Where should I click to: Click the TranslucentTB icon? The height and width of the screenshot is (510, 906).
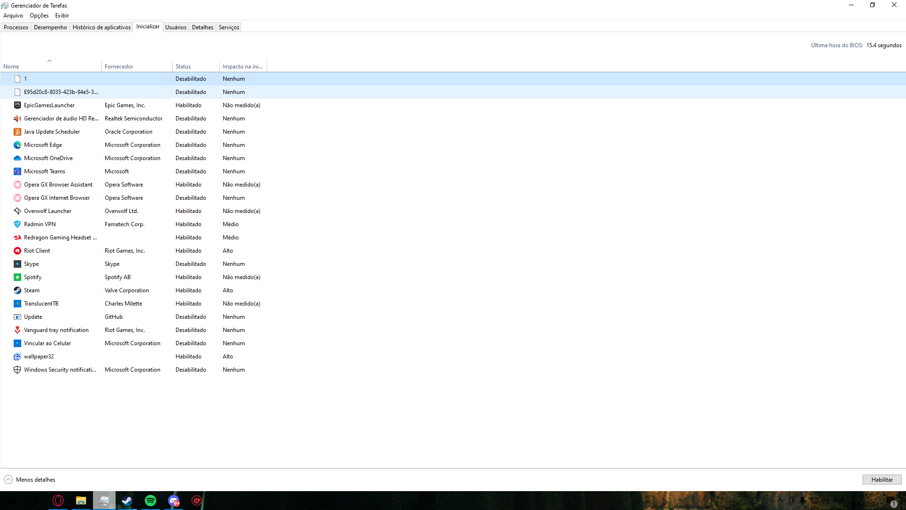tap(17, 304)
